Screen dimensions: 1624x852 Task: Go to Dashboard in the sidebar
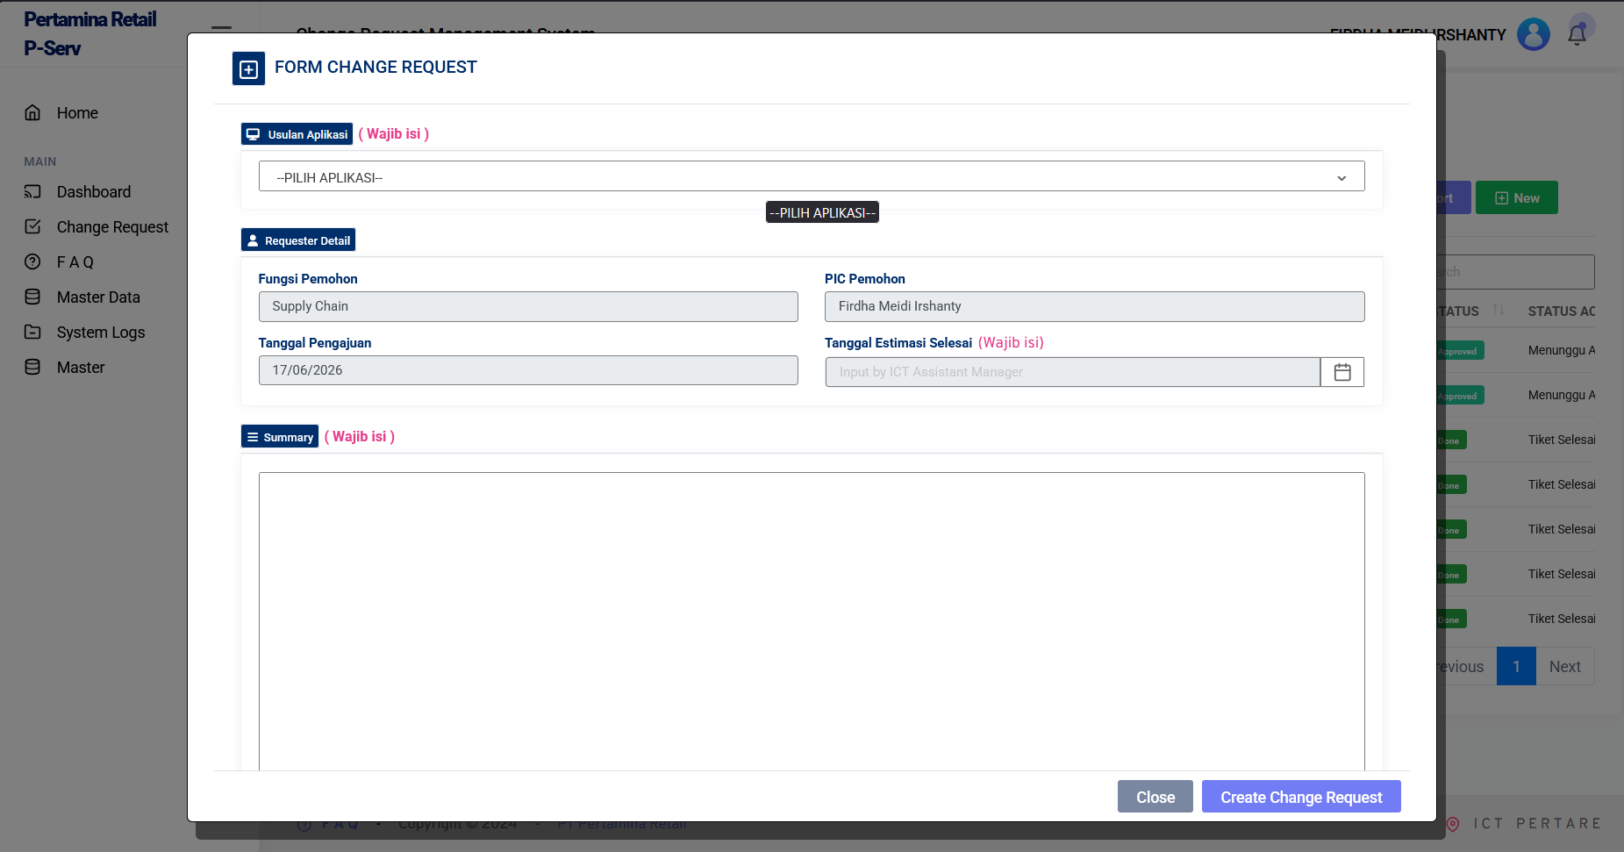click(94, 192)
